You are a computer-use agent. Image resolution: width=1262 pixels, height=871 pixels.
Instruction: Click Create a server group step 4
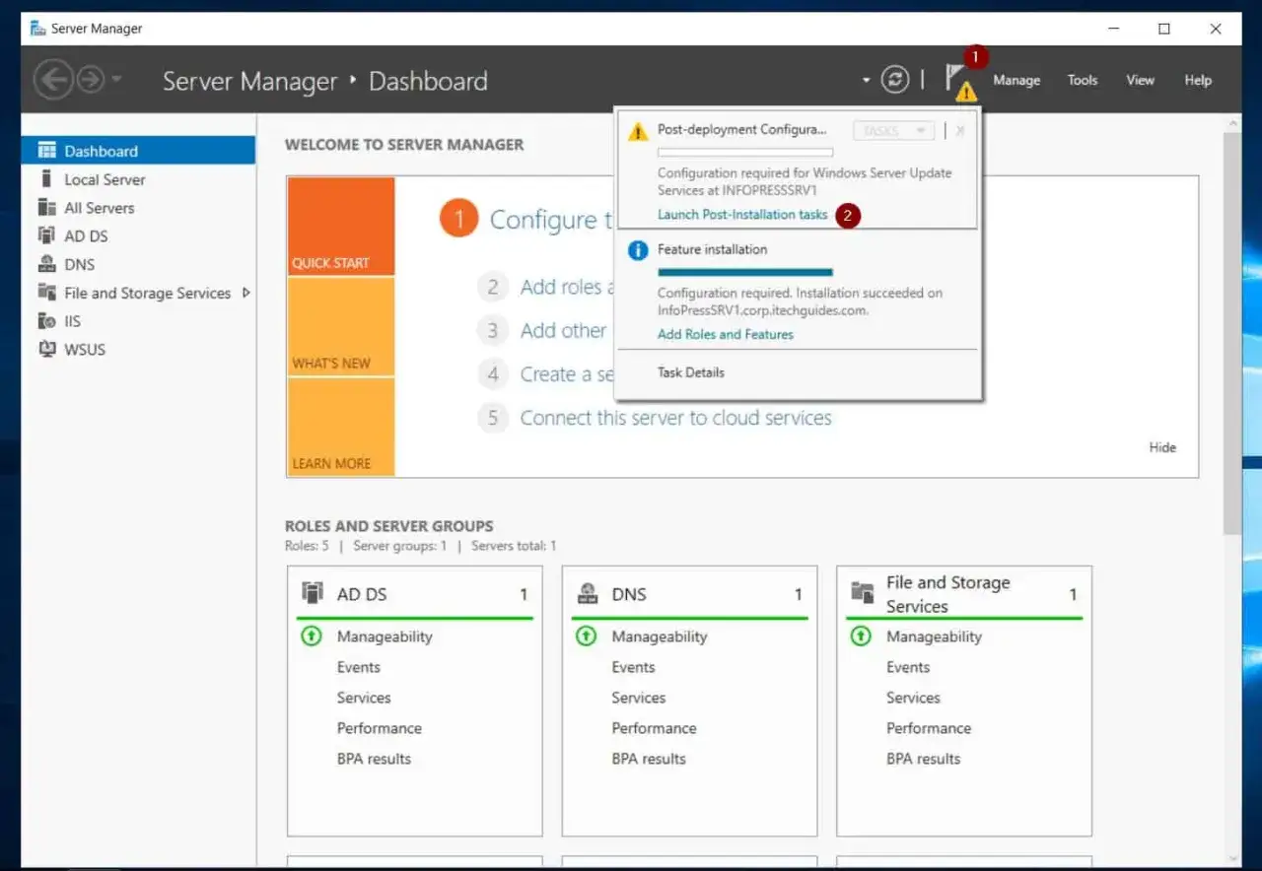tap(567, 374)
